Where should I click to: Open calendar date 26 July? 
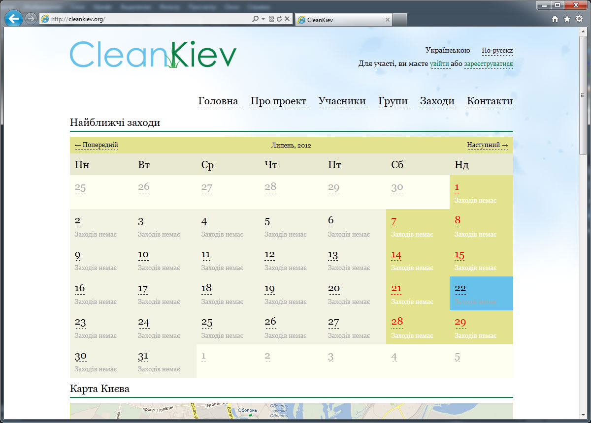click(x=270, y=323)
